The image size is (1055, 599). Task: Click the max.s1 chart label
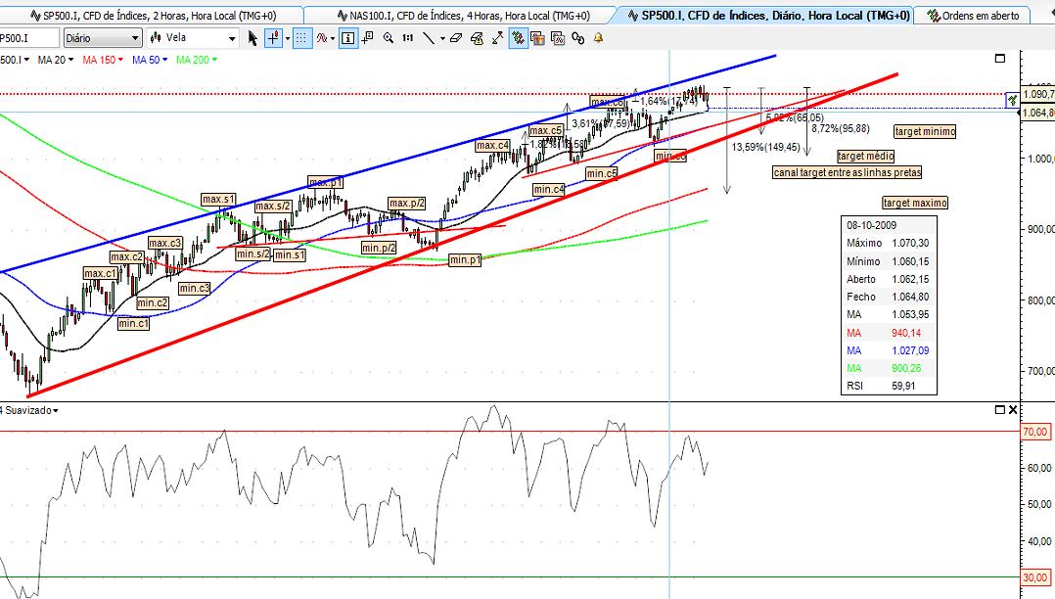coord(218,200)
